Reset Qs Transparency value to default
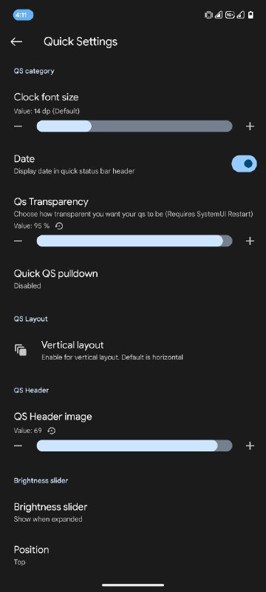This screenshot has width=266, height=592. pos(59,226)
